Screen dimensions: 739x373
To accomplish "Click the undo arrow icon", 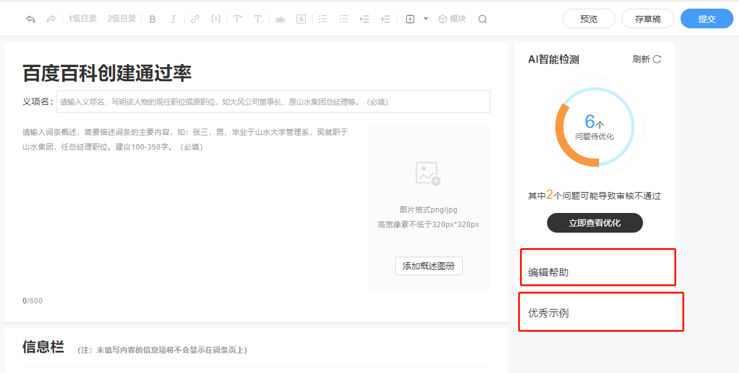I will [30, 19].
